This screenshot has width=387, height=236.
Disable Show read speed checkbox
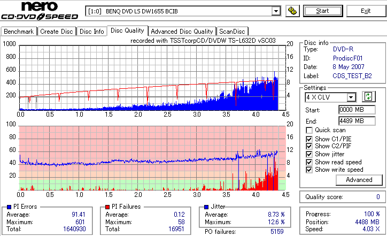tap(309, 162)
